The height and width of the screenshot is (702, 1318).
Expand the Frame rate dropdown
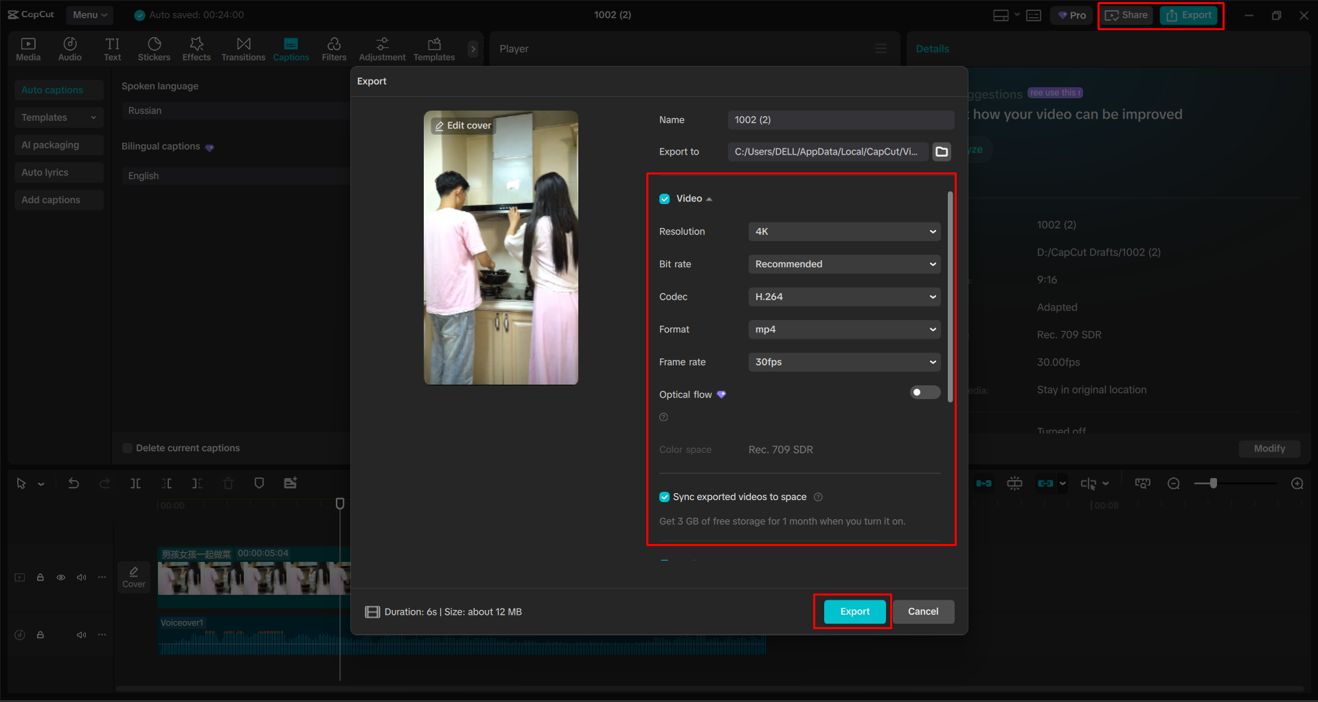tap(843, 362)
